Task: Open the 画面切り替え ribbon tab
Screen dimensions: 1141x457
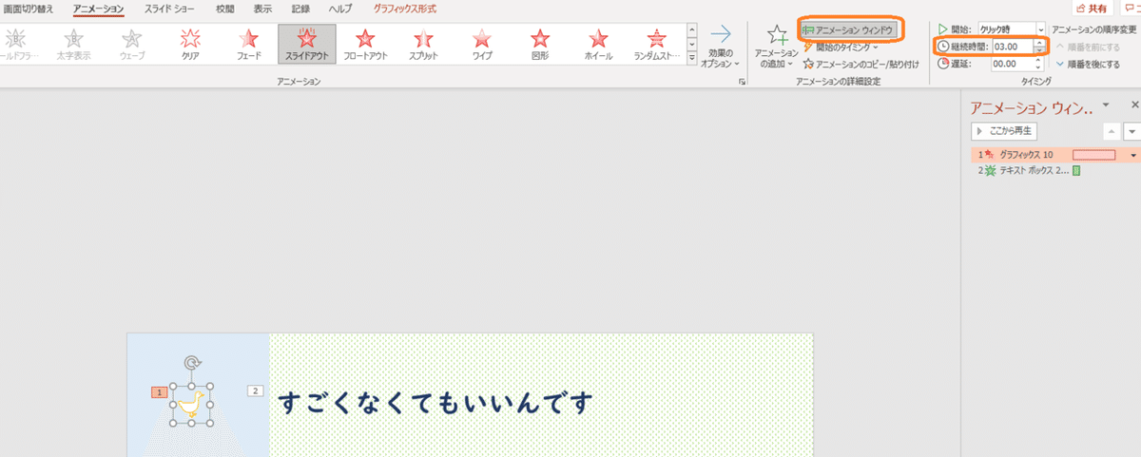Action: tap(29, 9)
